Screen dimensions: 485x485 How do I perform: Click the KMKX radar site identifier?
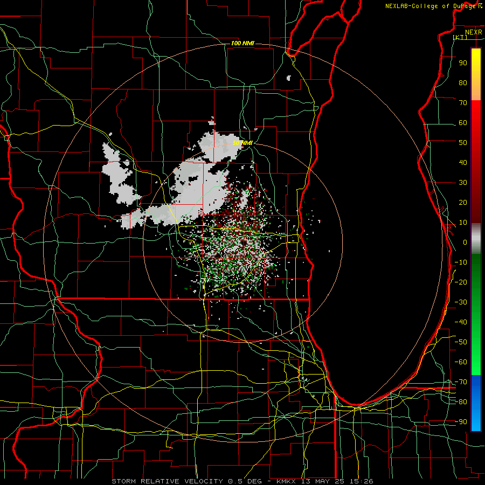click(x=287, y=481)
